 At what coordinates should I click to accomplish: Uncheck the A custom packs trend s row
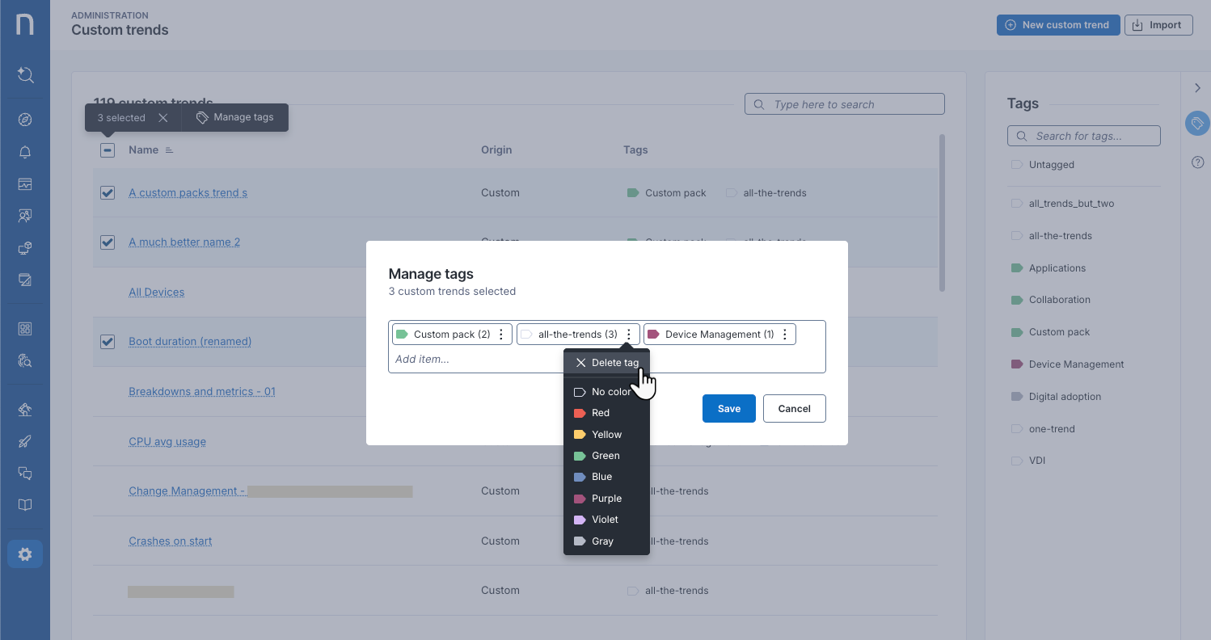point(107,193)
